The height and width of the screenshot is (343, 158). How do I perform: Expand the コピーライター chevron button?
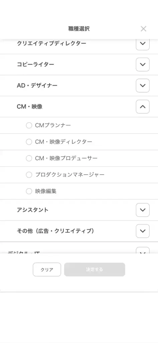[x=143, y=65]
